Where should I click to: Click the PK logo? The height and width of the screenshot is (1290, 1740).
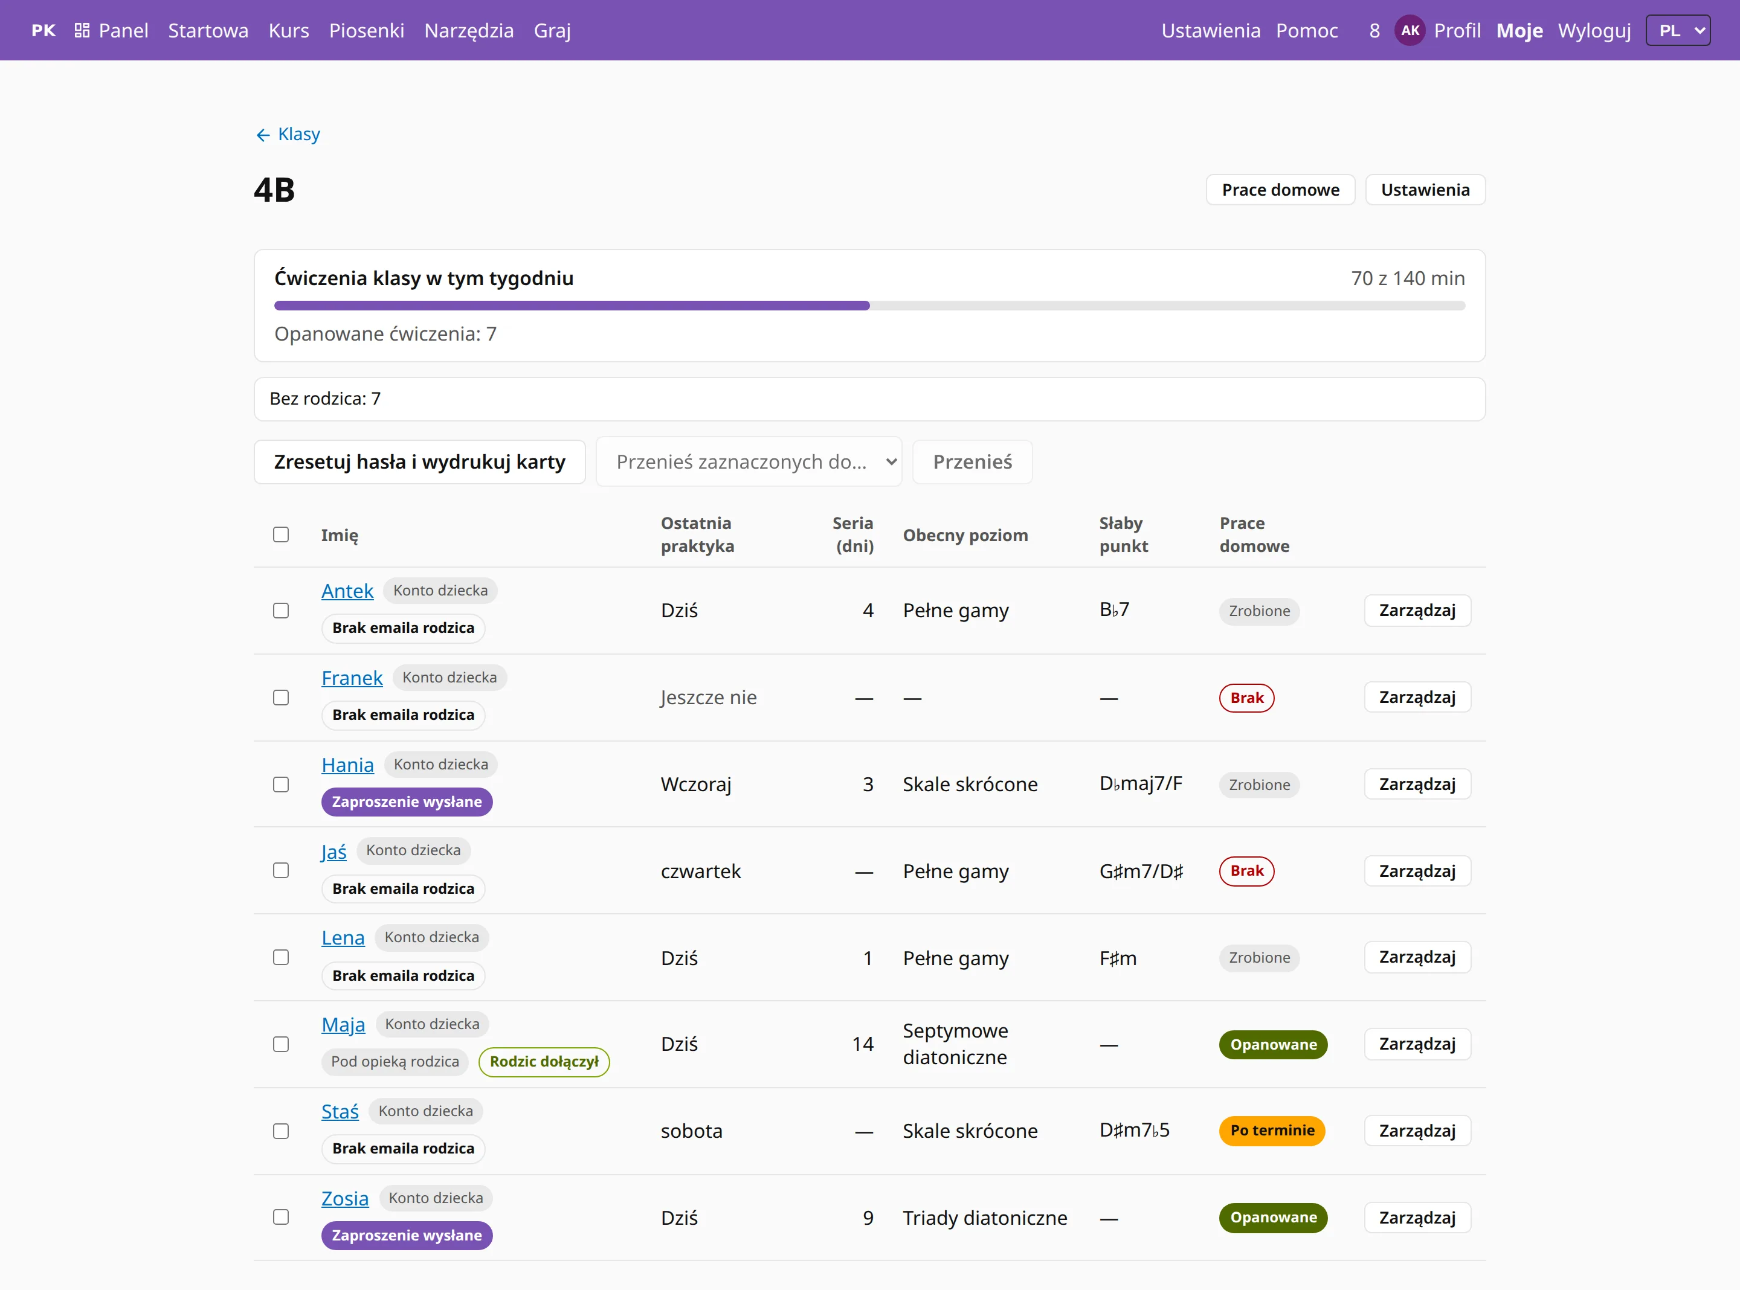[x=43, y=30]
